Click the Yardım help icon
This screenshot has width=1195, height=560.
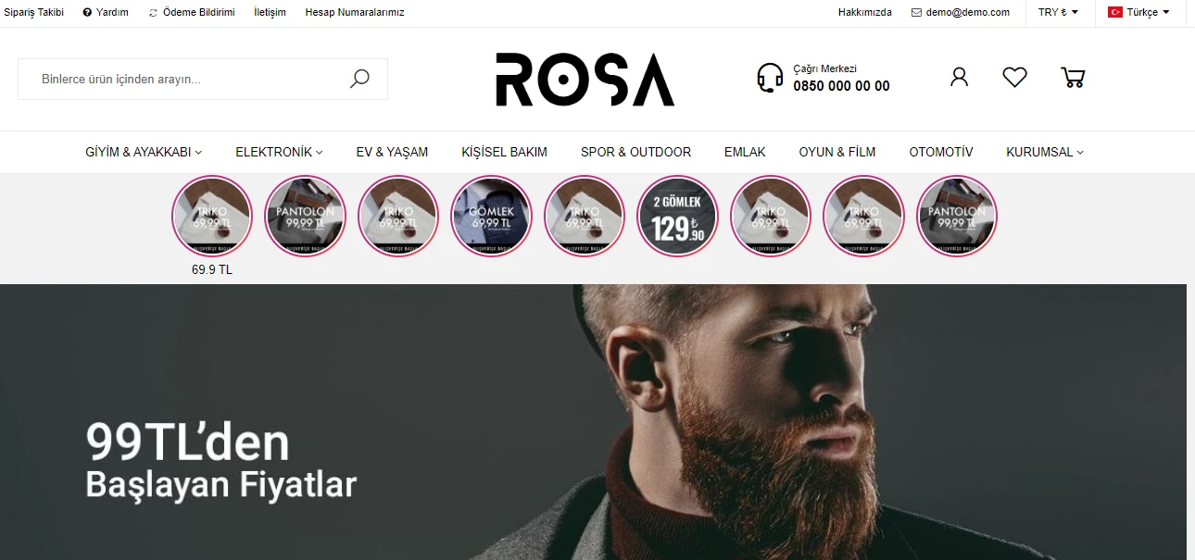87,13
